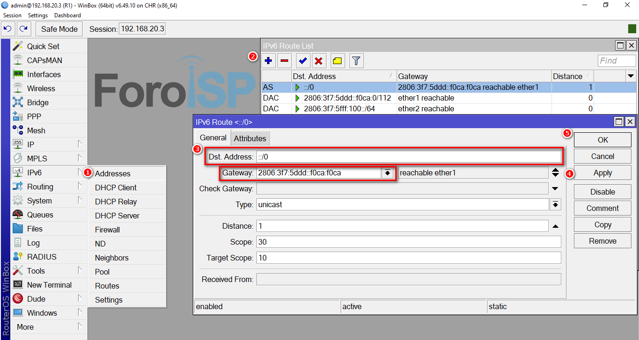639x340 pixels.
Task: Open the Session menu
Action: coord(12,15)
